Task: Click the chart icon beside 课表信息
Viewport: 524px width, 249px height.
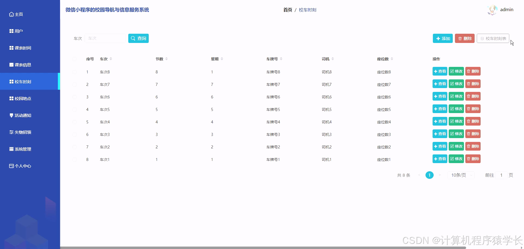Action: 11,65
